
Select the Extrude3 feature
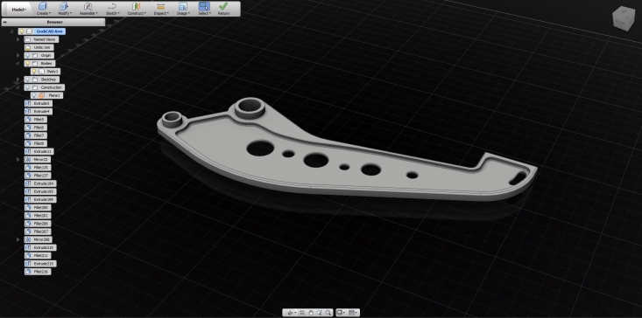[39, 103]
